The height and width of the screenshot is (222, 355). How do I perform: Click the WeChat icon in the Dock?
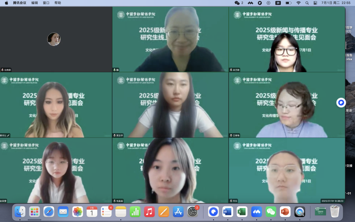[x=271, y=212]
